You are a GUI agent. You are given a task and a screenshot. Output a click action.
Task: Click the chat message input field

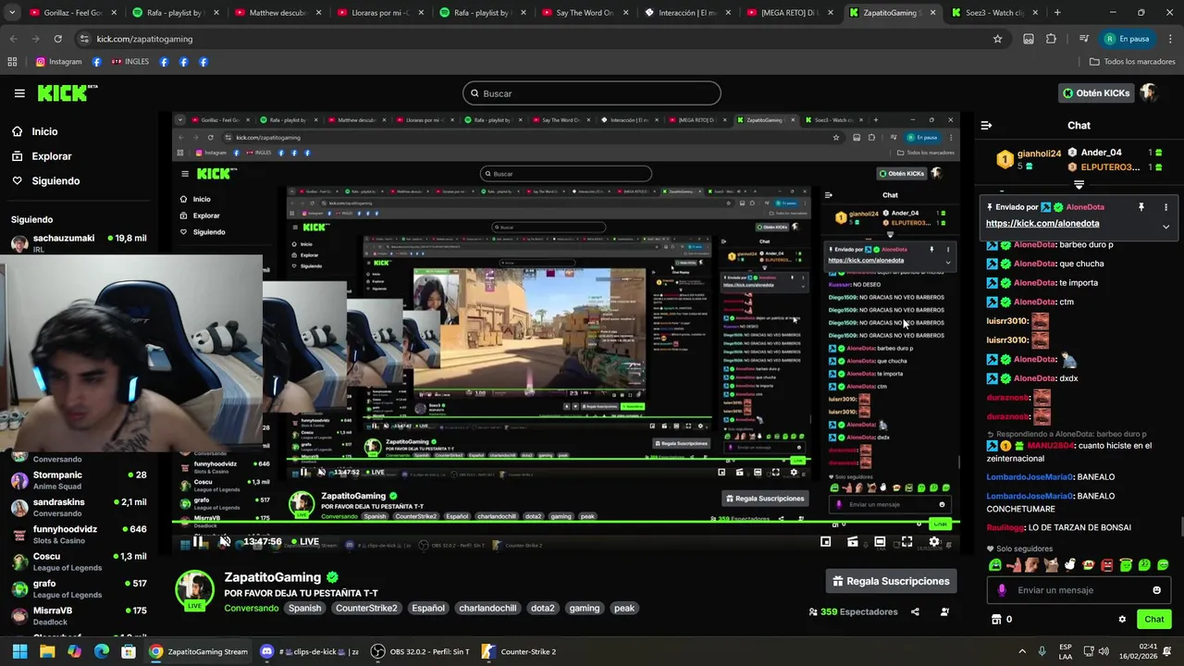pos(1078,590)
